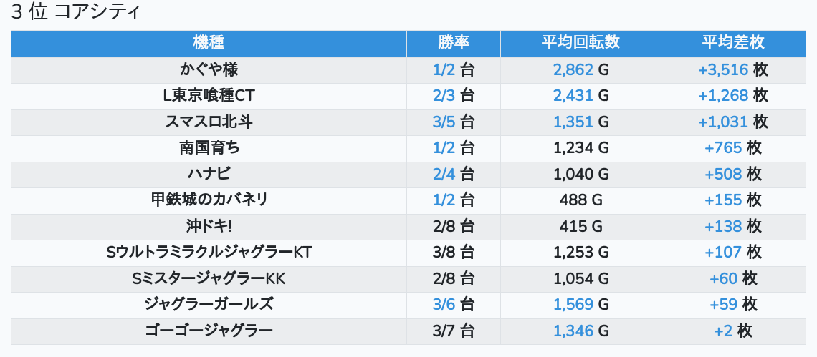817x357 pixels.
Task: Click the 3 位 コアシティ heading
Action: [76, 13]
